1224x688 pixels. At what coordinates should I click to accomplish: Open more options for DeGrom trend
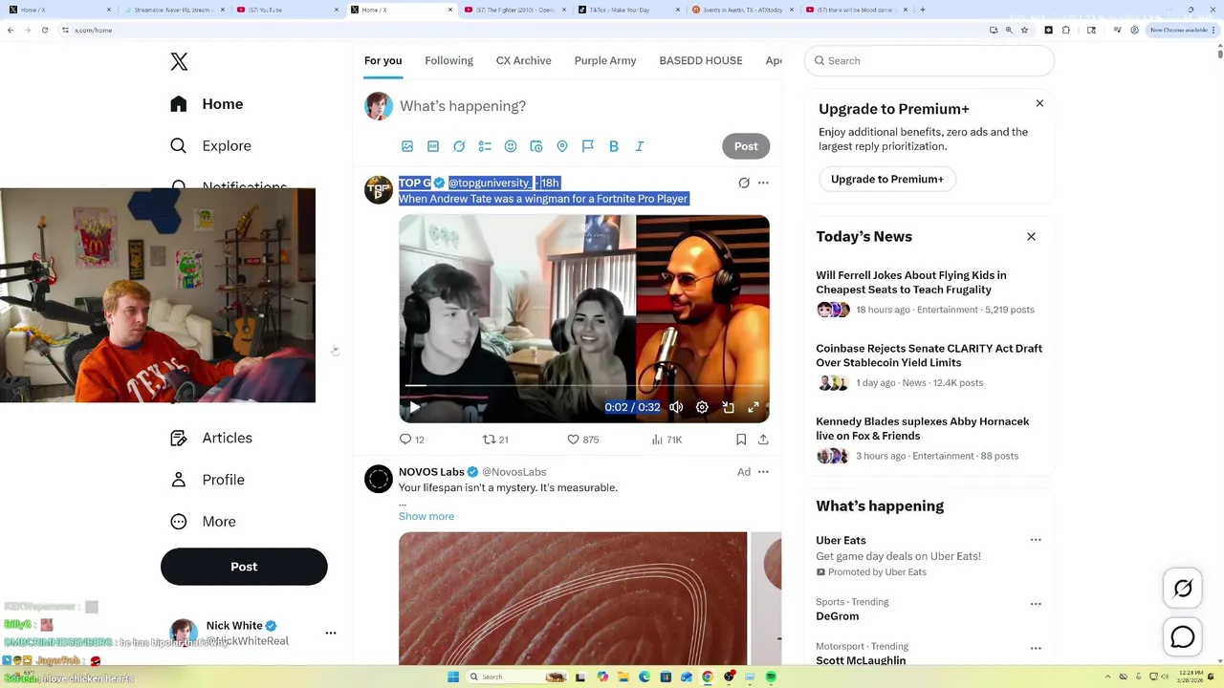[1036, 604]
